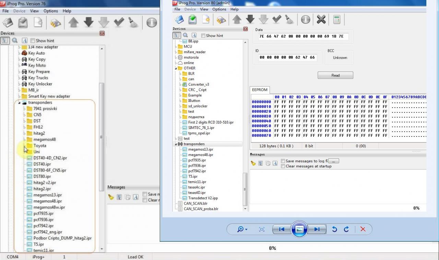Click Read up-arrow in Version 76 toolbar
Viewport: 439px width, 260px height.
(x=73, y=23)
